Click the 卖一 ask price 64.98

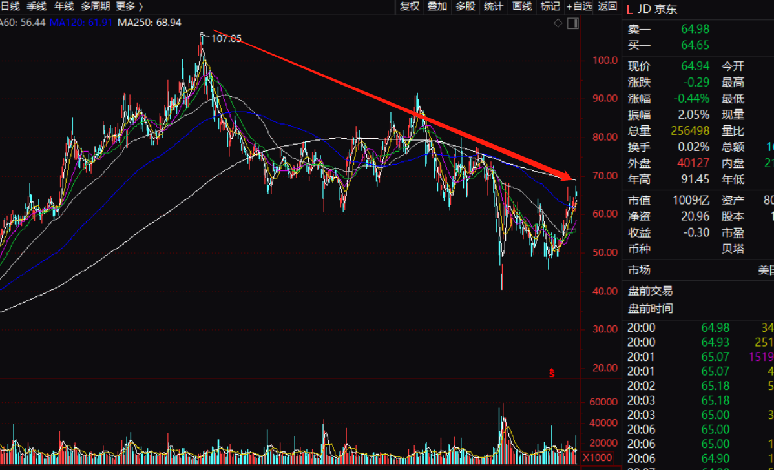[695, 29]
